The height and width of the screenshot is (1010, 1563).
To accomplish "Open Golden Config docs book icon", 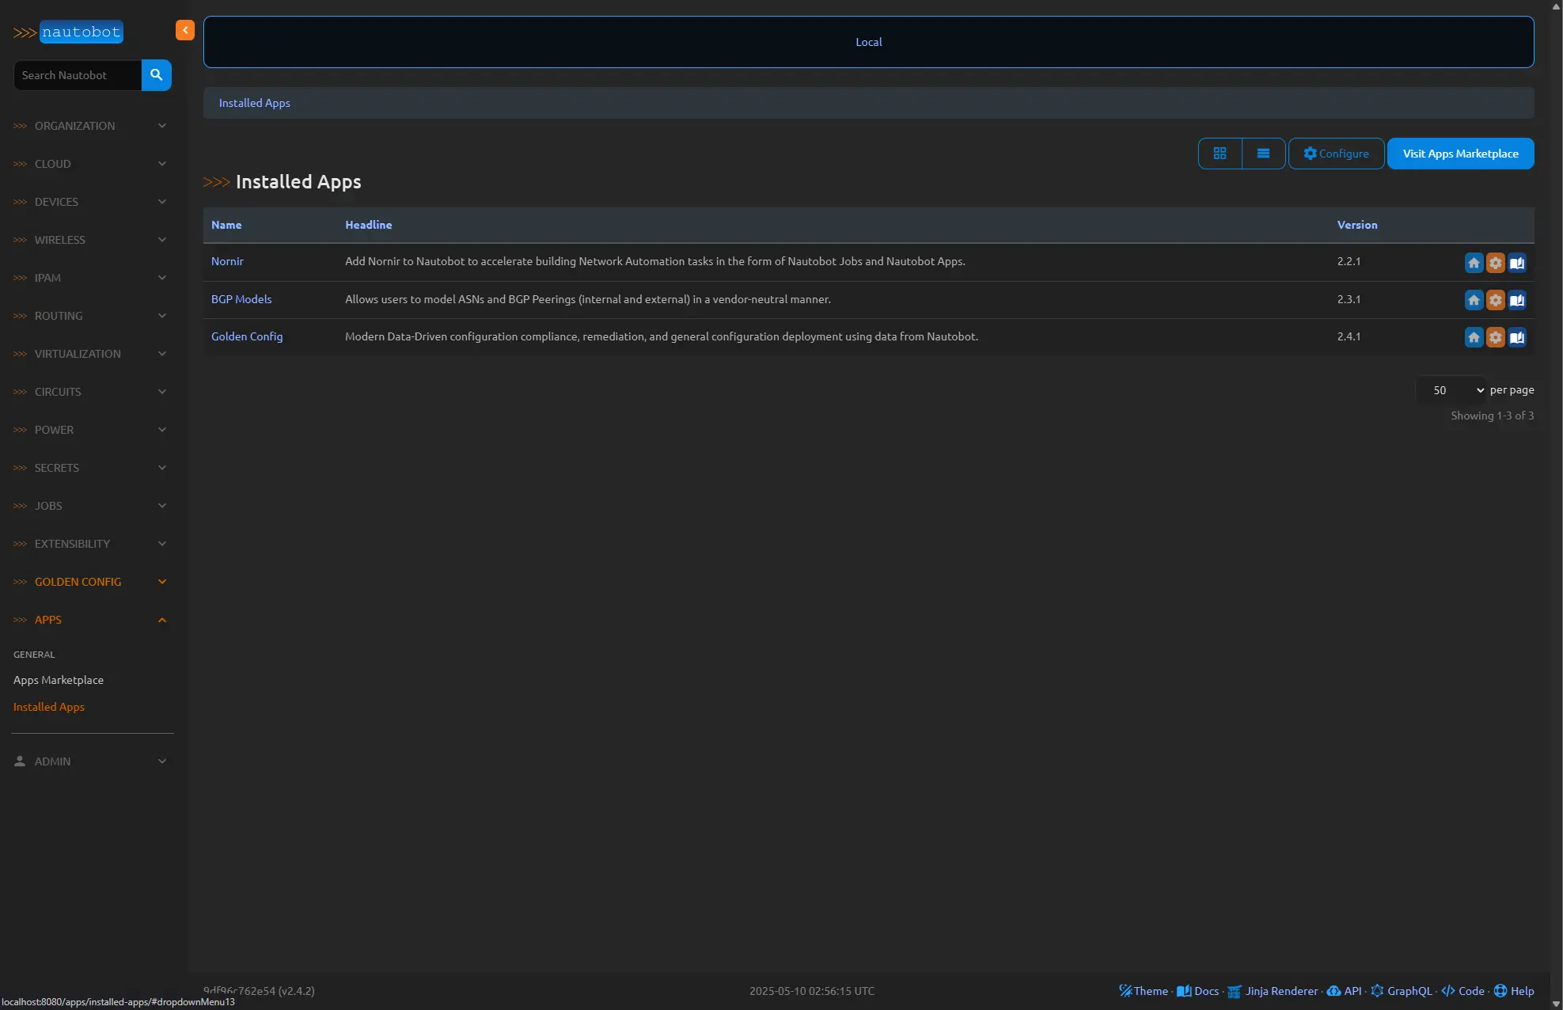I will pyautogui.click(x=1516, y=337).
